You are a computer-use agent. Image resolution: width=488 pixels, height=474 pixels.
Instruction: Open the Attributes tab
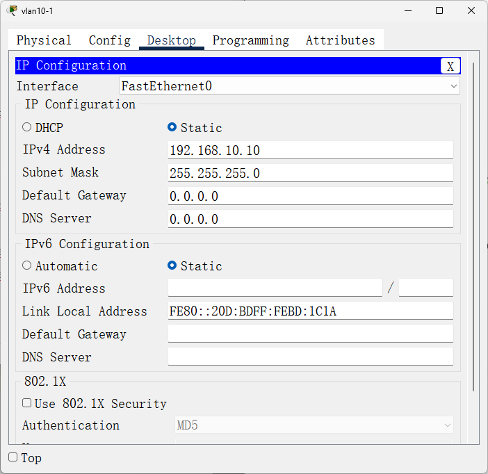click(x=340, y=40)
